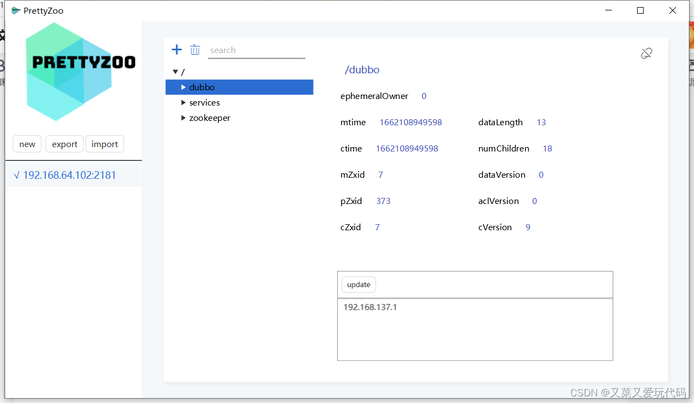Expand the zookeeper tree node
The height and width of the screenshot is (403, 694).
(x=183, y=118)
